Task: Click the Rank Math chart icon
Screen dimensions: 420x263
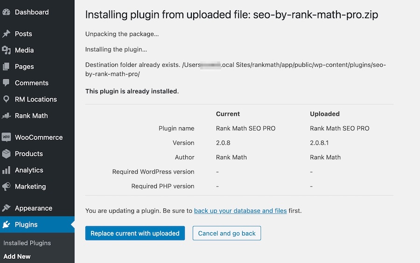Action: coord(6,116)
